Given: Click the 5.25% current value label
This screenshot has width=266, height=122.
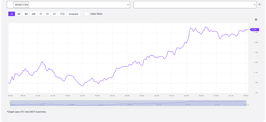Looking at the screenshot, I should click(x=255, y=30).
